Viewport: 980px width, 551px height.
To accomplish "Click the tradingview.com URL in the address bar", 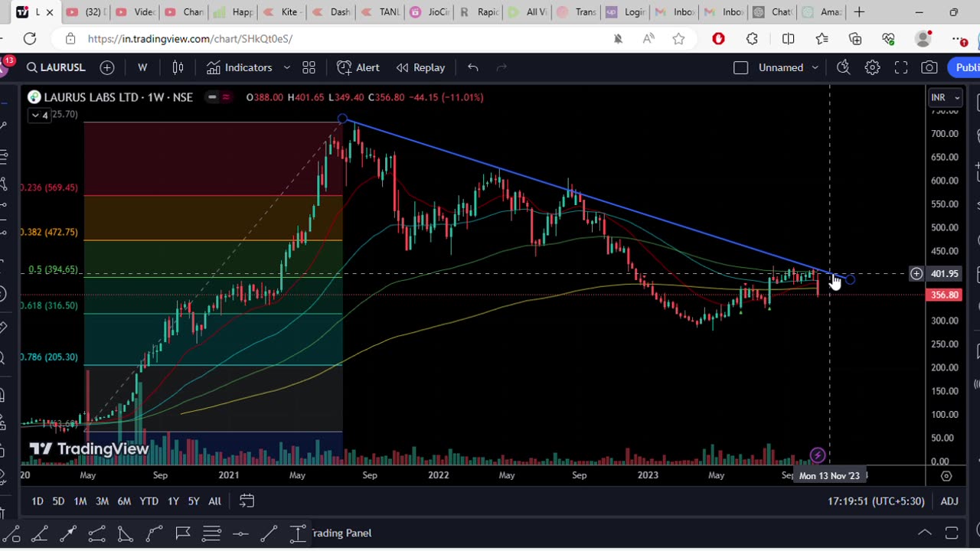I will tap(190, 38).
